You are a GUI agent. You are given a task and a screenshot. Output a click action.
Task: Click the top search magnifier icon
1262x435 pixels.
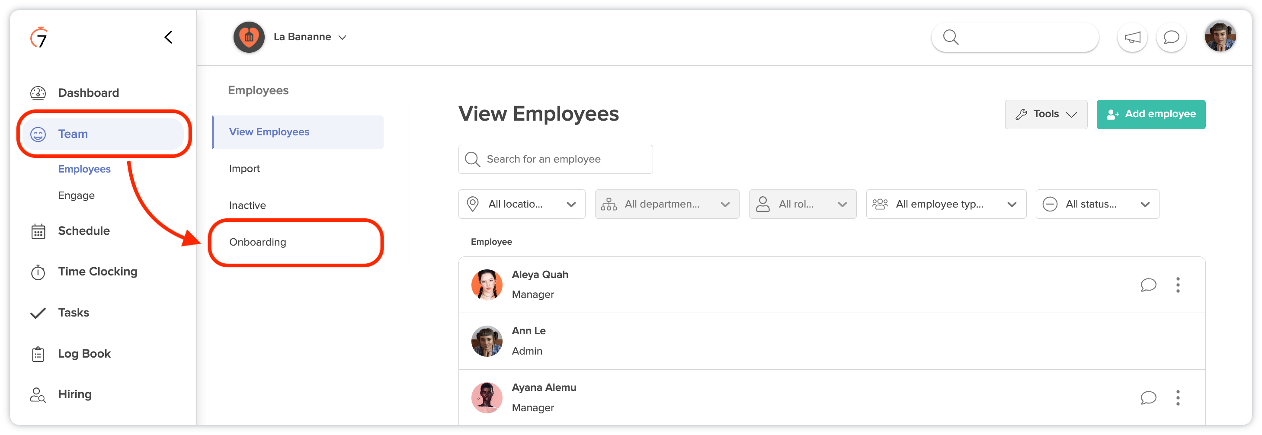click(951, 37)
